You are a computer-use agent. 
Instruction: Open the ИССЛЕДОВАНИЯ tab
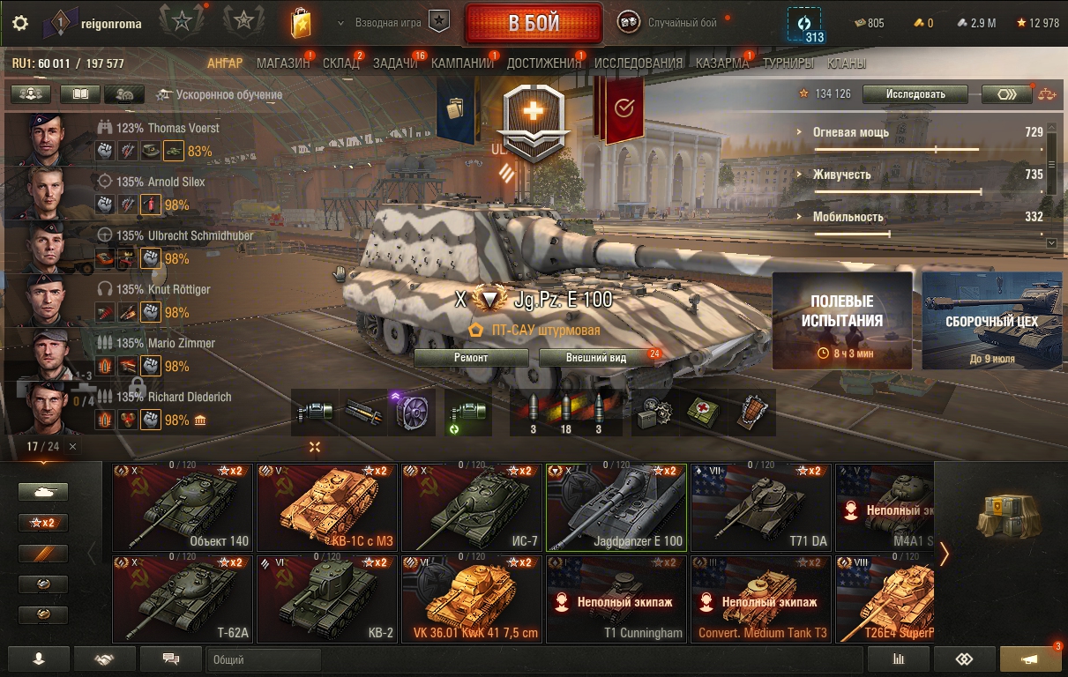[639, 63]
